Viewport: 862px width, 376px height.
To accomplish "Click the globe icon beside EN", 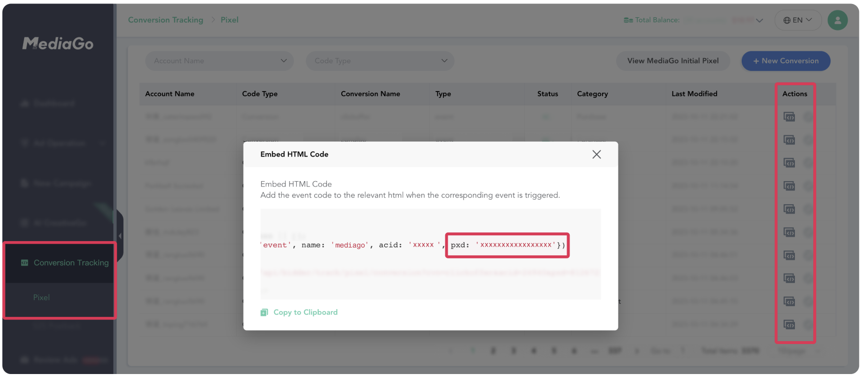I will 788,20.
